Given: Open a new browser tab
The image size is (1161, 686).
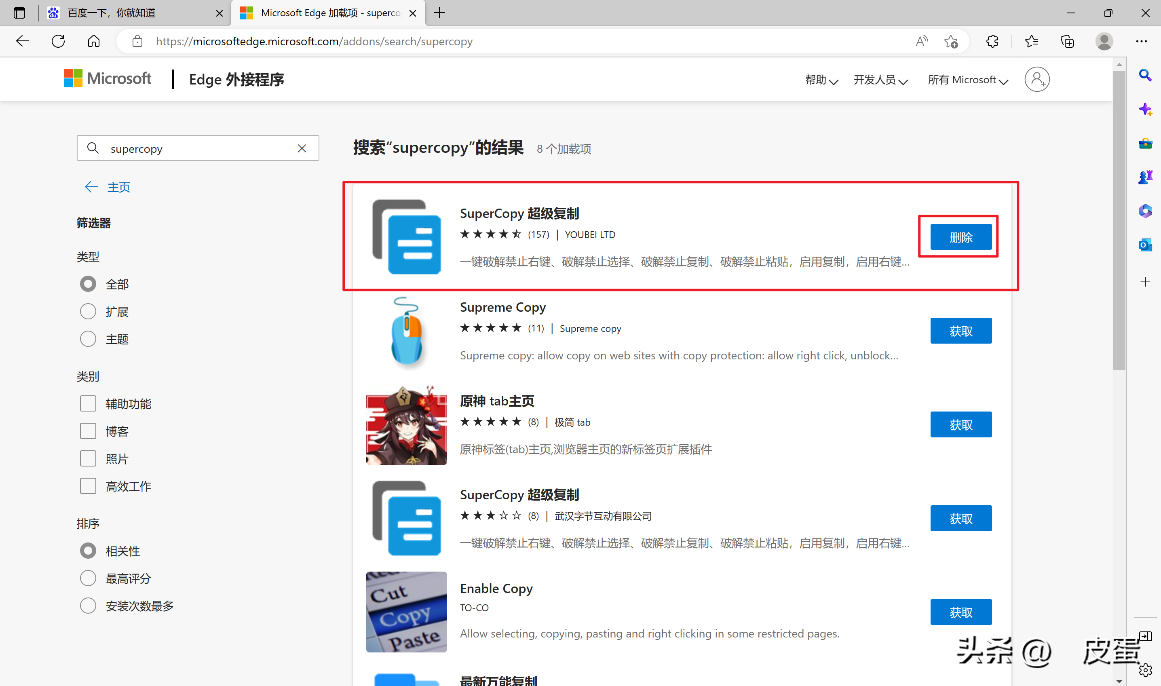Looking at the screenshot, I should tap(439, 13).
